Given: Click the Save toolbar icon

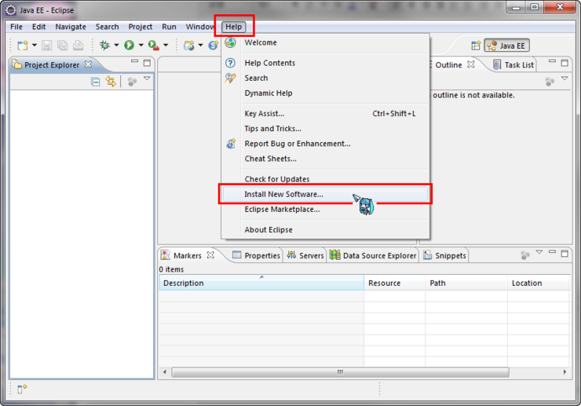Looking at the screenshot, I should 46,46.
